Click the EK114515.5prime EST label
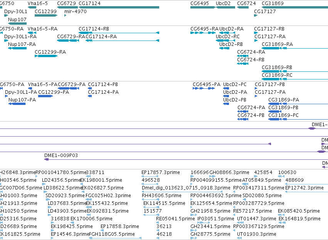Screen dimensions: 328x240 pyautogui.click(x=164, y=203)
